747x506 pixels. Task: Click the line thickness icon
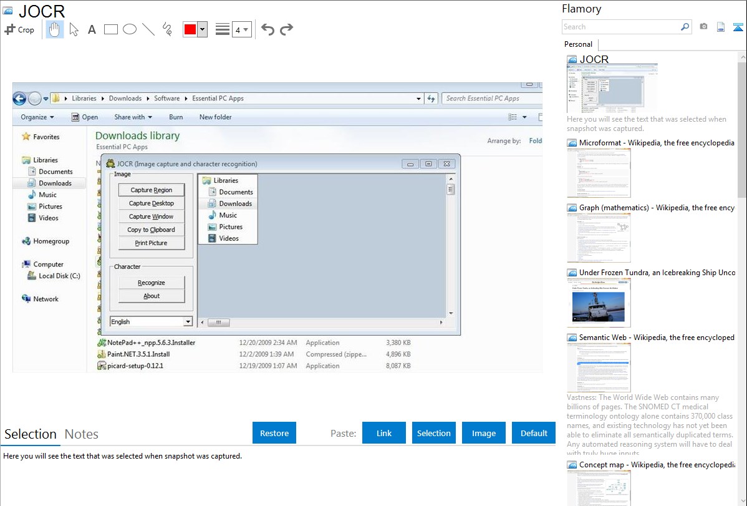(x=223, y=29)
